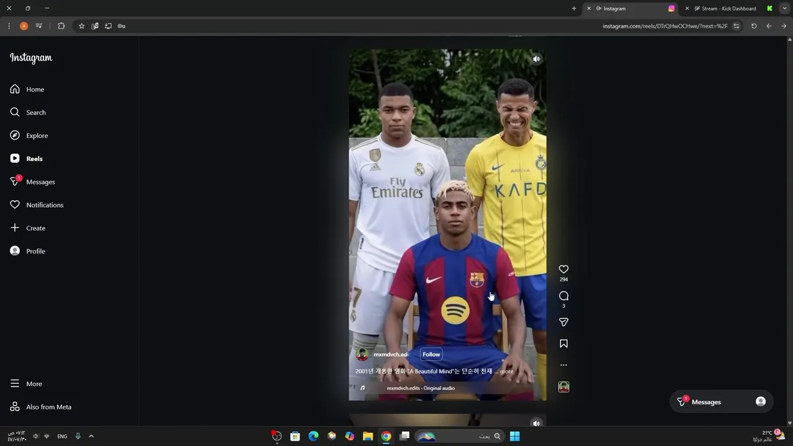Open 'mxmdvch.edits · Original audio' link
793x446 pixels.
point(421,388)
